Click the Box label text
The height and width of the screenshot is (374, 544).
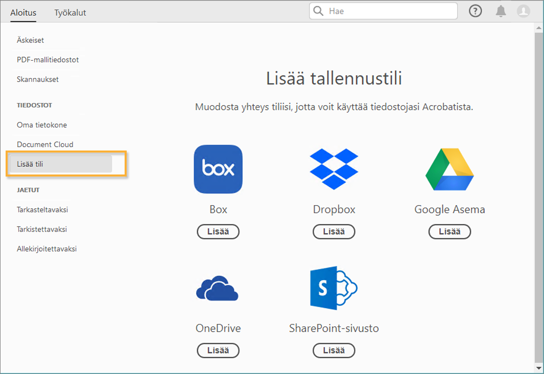click(218, 209)
